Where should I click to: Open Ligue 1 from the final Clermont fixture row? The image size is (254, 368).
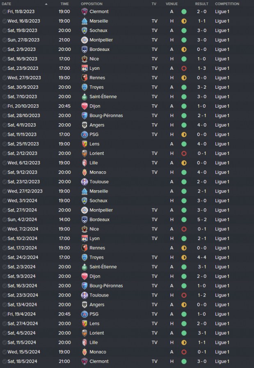(222, 361)
